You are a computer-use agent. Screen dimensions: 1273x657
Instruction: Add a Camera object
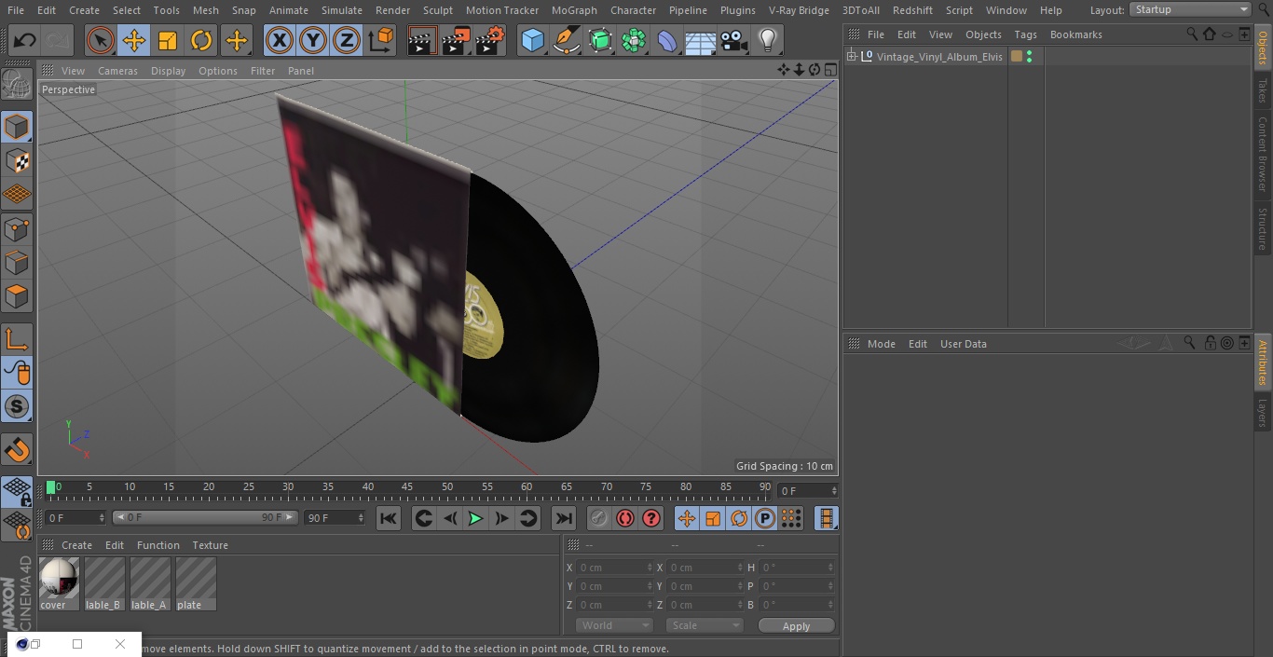coord(734,41)
